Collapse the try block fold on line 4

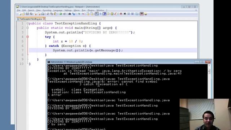pyautogui.click(x=27, y=37)
